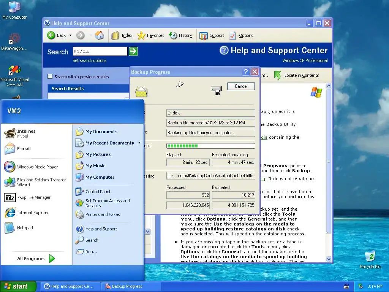Switch to Help and Support taskbar button

coord(70,286)
